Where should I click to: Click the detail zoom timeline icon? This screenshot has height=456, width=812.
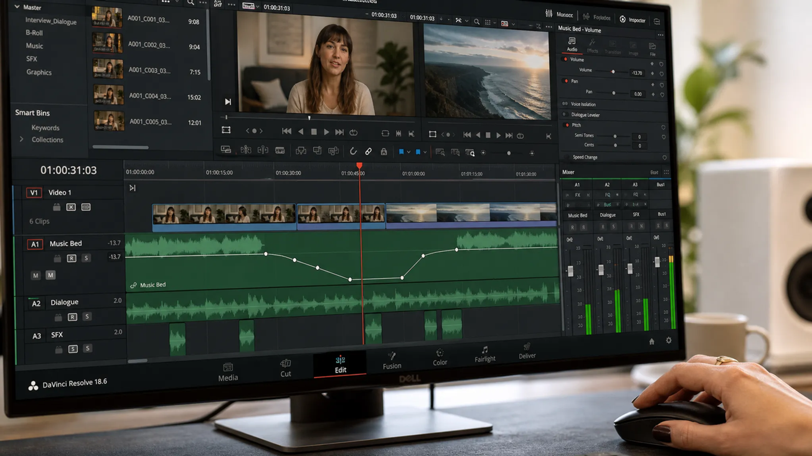tap(455, 152)
